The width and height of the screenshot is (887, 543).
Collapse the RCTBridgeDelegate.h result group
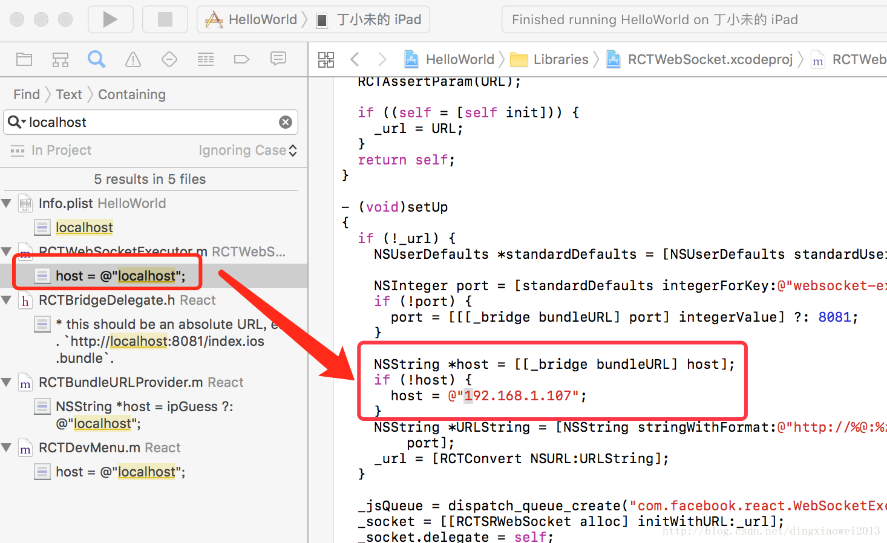[7, 300]
